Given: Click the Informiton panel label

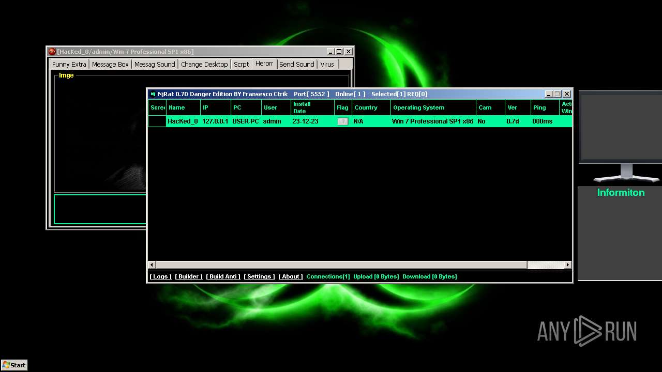Looking at the screenshot, I should (621, 193).
